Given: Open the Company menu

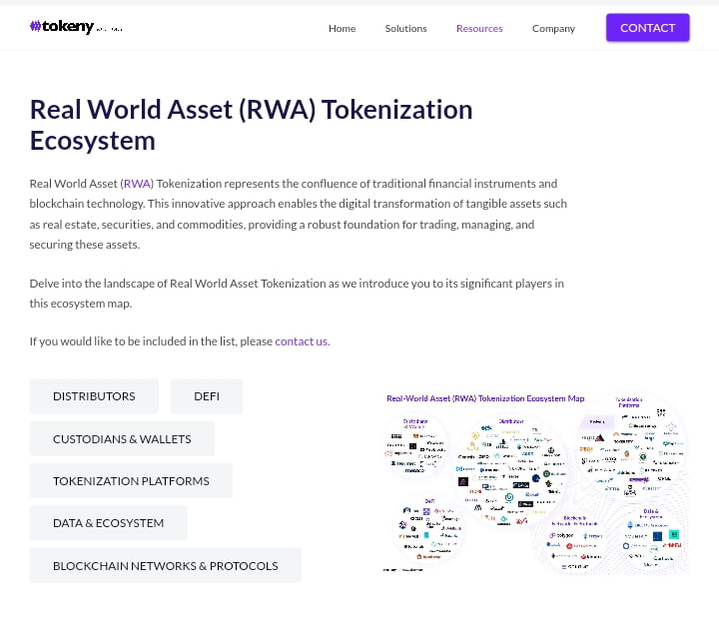Looking at the screenshot, I should coord(553,28).
